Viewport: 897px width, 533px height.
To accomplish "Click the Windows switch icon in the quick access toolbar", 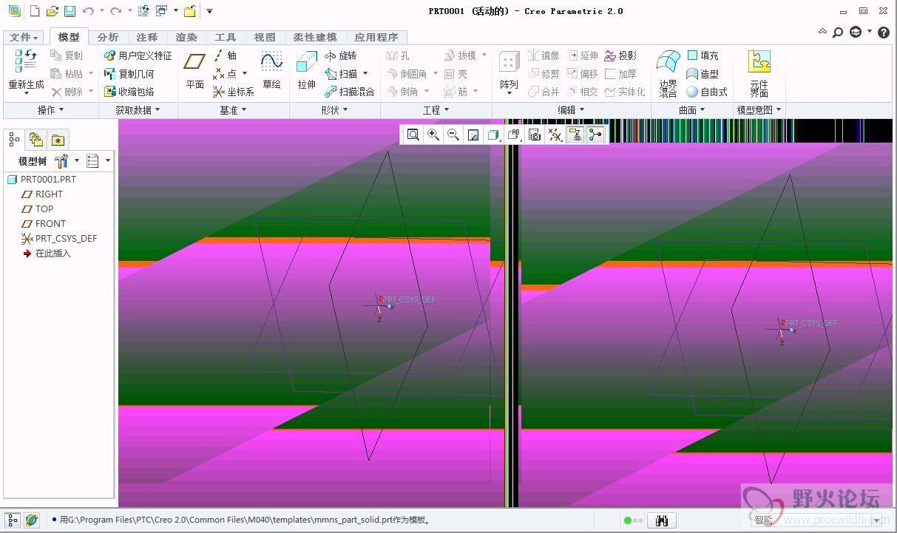I will [x=161, y=11].
